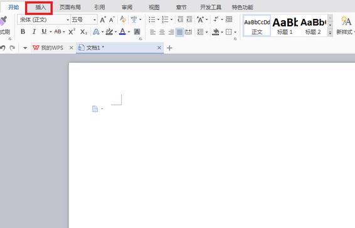
Task: Click the bulleted list icon
Action: [x=152, y=19]
